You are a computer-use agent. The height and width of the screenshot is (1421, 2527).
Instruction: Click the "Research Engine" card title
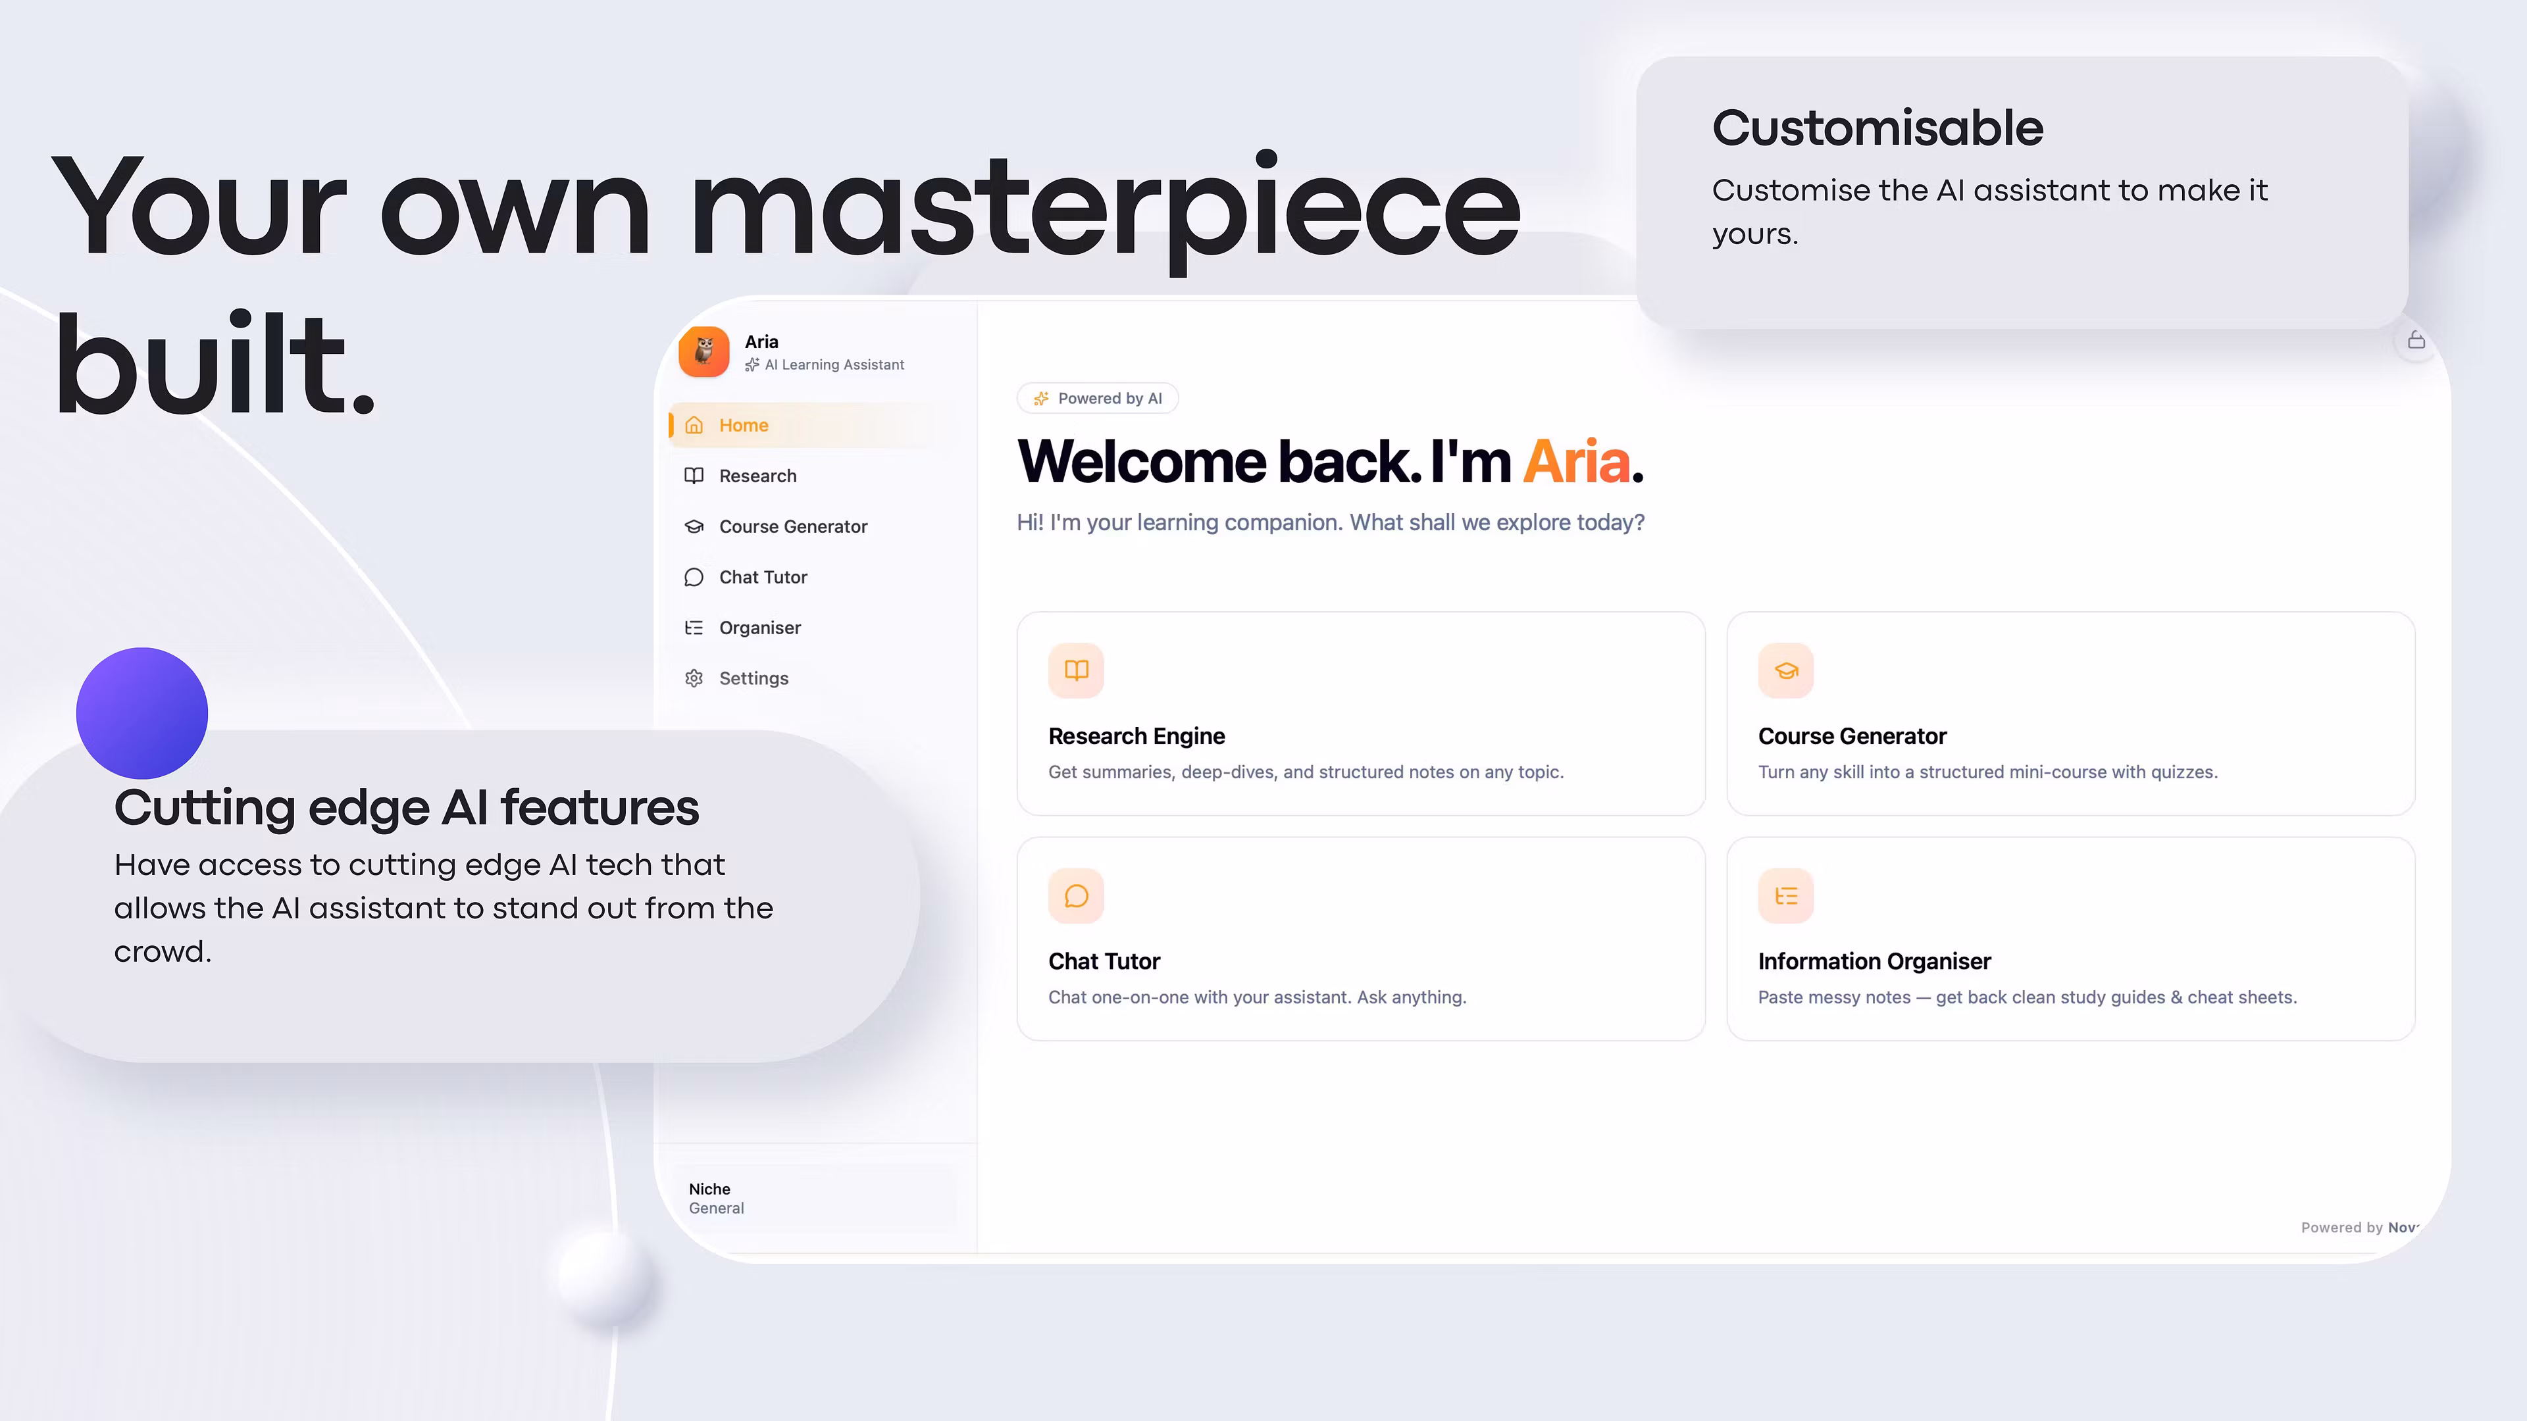coord(1136,737)
